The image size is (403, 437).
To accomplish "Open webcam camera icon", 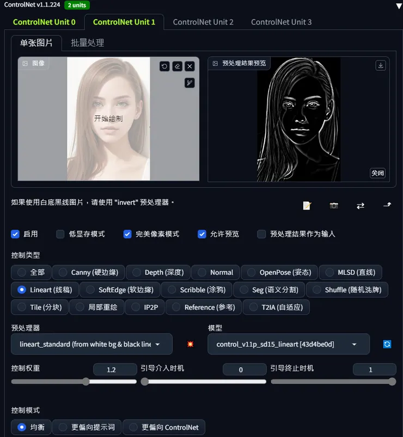I will coord(334,206).
